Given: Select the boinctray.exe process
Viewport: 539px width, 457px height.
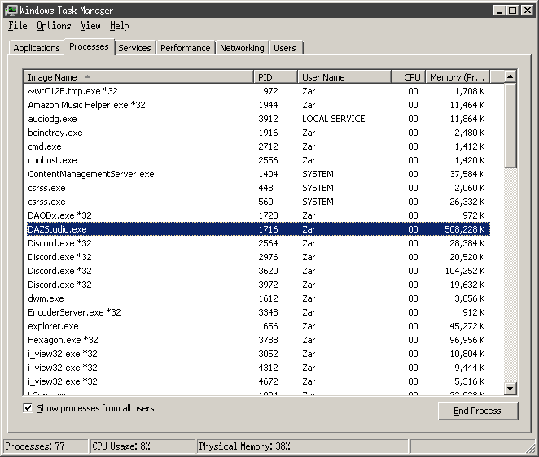Looking at the screenshot, I should click(258, 133).
